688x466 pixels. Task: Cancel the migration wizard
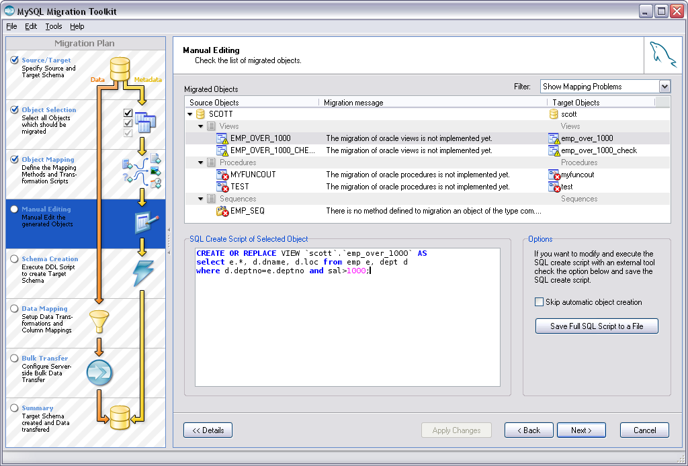[644, 430]
